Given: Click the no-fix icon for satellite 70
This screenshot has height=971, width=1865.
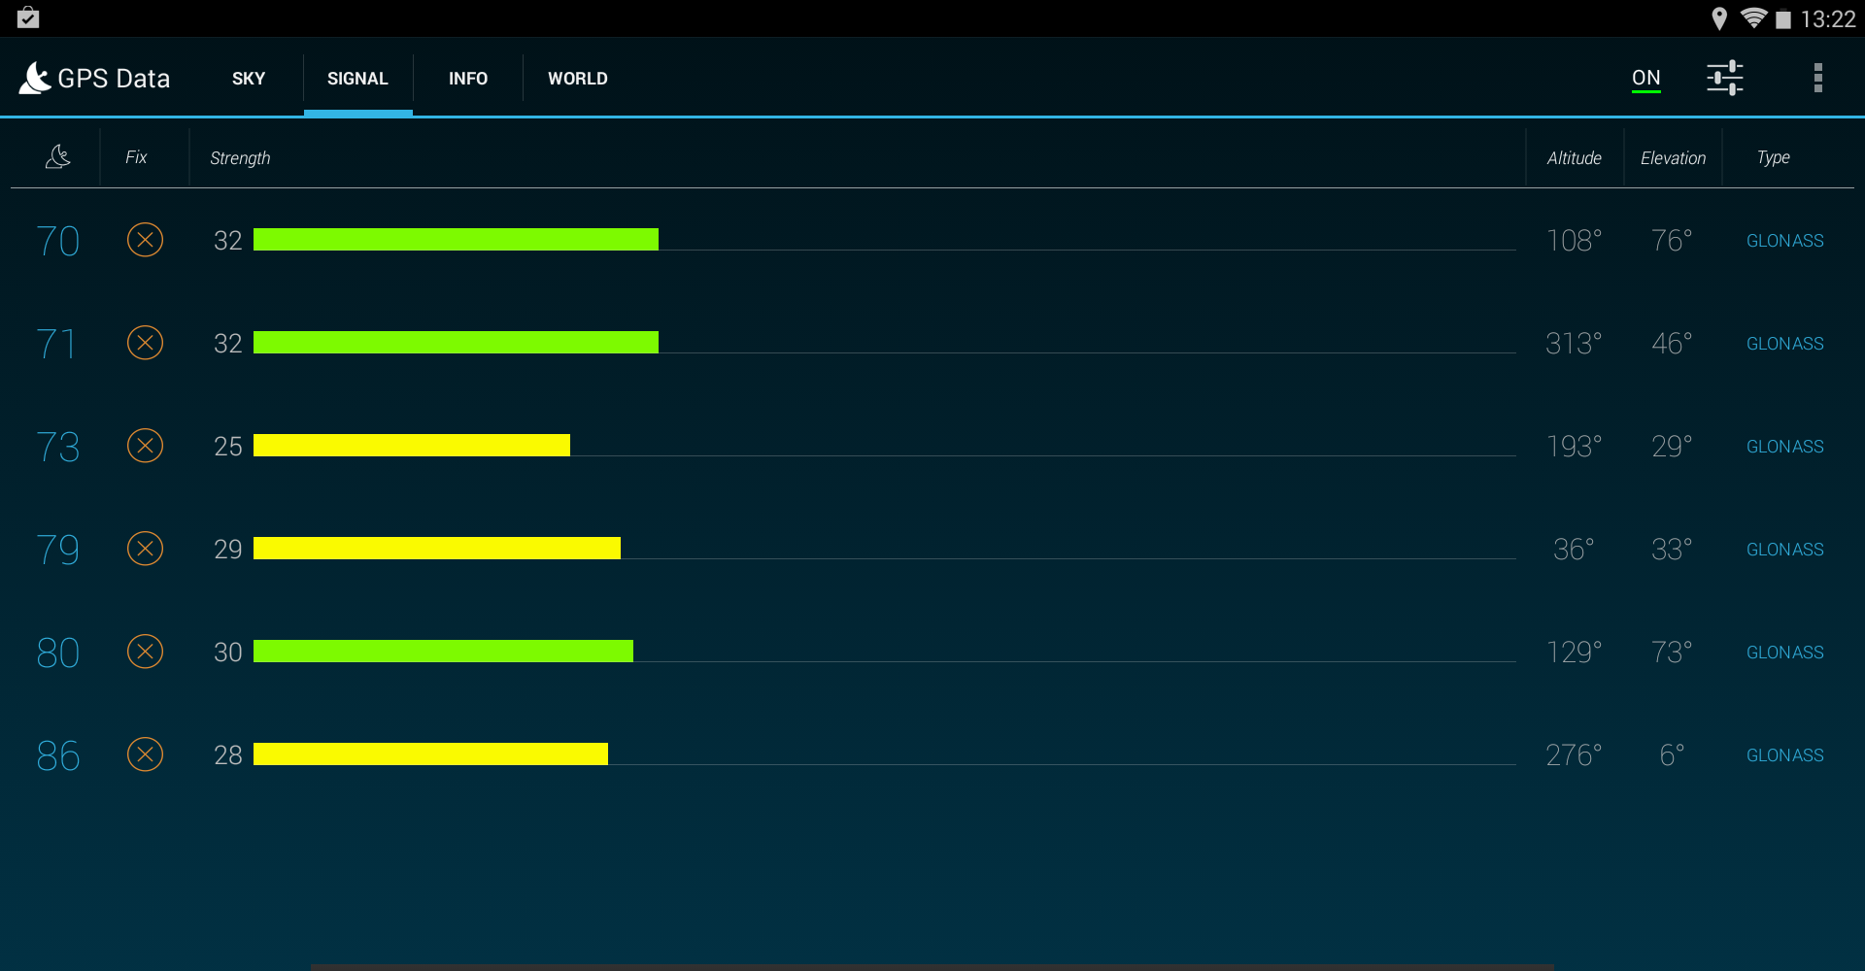Looking at the screenshot, I should pos(145,240).
